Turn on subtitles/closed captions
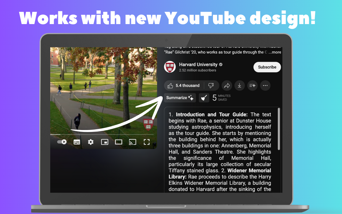 (77, 142)
